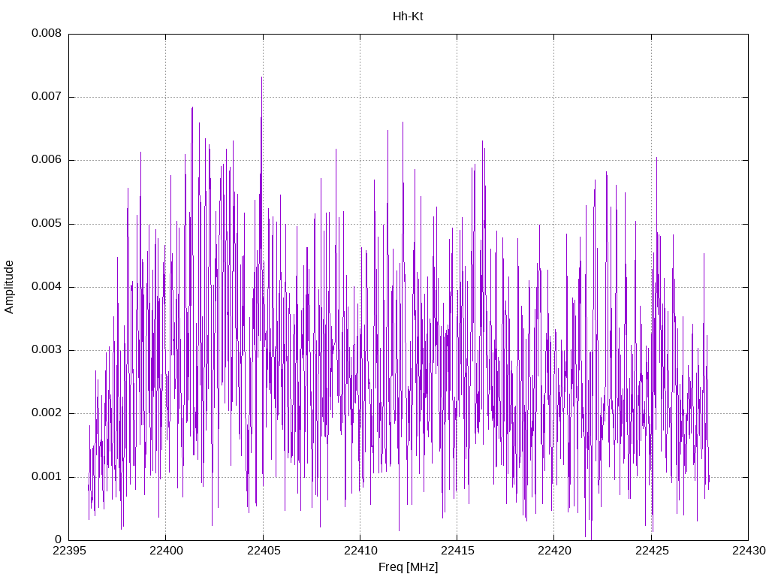
Task: Click the Freq [MHz] axis label
Action: [x=408, y=567]
